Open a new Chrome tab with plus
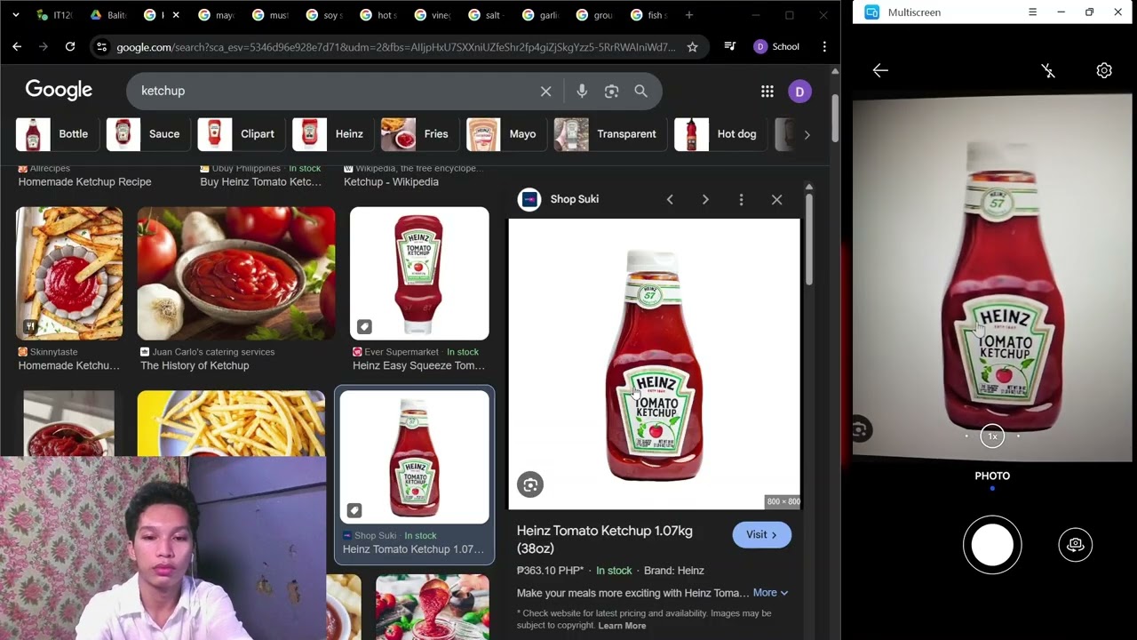Screen dimensions: 1137x640 [x=688, y=15]
